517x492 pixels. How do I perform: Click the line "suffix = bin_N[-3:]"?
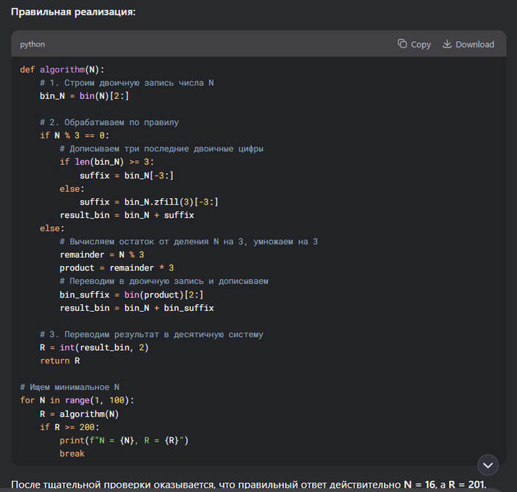(126, 175)
